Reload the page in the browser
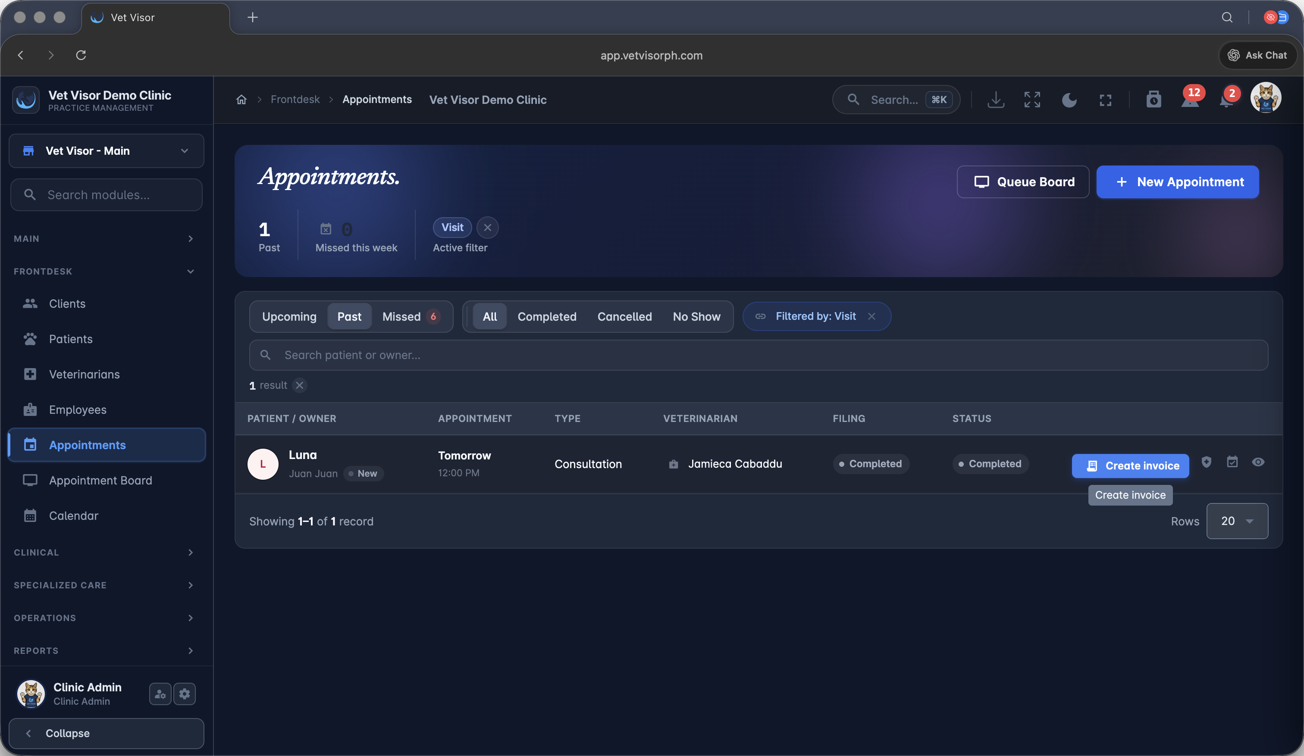The image size is (1304, 756). [81, 55]
